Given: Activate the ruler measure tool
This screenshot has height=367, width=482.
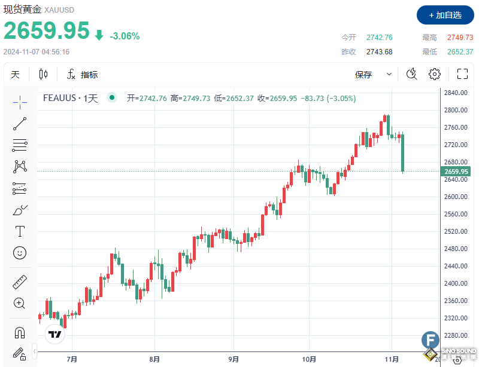Looking at the screenshot, I should tap(20, 282).
